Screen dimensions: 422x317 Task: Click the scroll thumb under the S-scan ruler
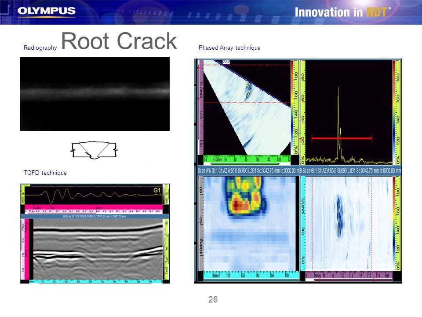coord(245,164)
